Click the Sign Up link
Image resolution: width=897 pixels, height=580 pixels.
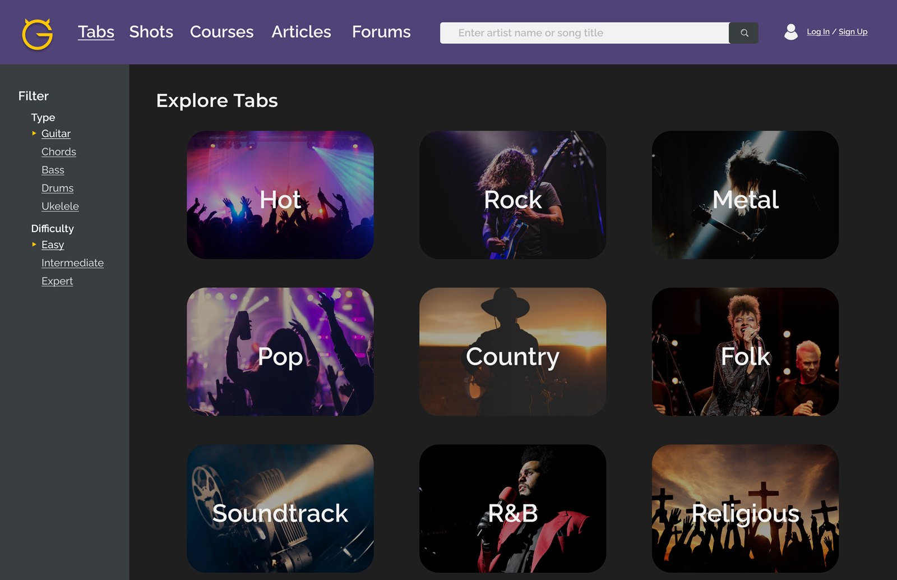[853, 32]
